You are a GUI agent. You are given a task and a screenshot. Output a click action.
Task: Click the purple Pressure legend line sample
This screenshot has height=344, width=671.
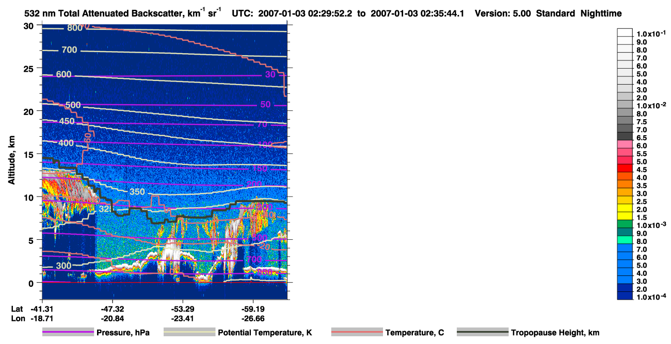(69, 333)
